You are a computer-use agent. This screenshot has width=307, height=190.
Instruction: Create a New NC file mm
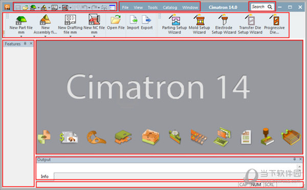click(x=94, y=24)
